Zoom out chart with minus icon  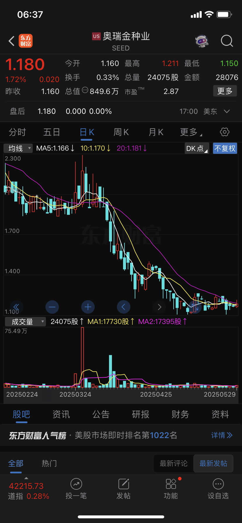pyautogui.click(x=52, y=307)
